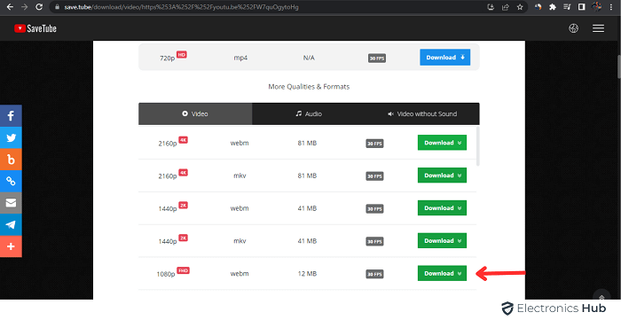621x320 pixels.
Task: Click the formats list scrollbar
Action: [x=478, y=146]
